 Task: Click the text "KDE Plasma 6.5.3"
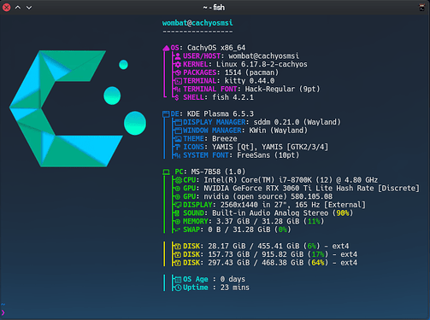[221, 114]
